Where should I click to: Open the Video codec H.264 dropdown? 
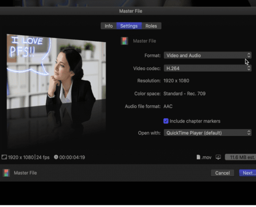(208, 68)
